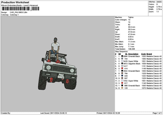Viewport: 163px width, 115px height.
Task: Click the gray swatch in stop row 2
Action: 122,59
